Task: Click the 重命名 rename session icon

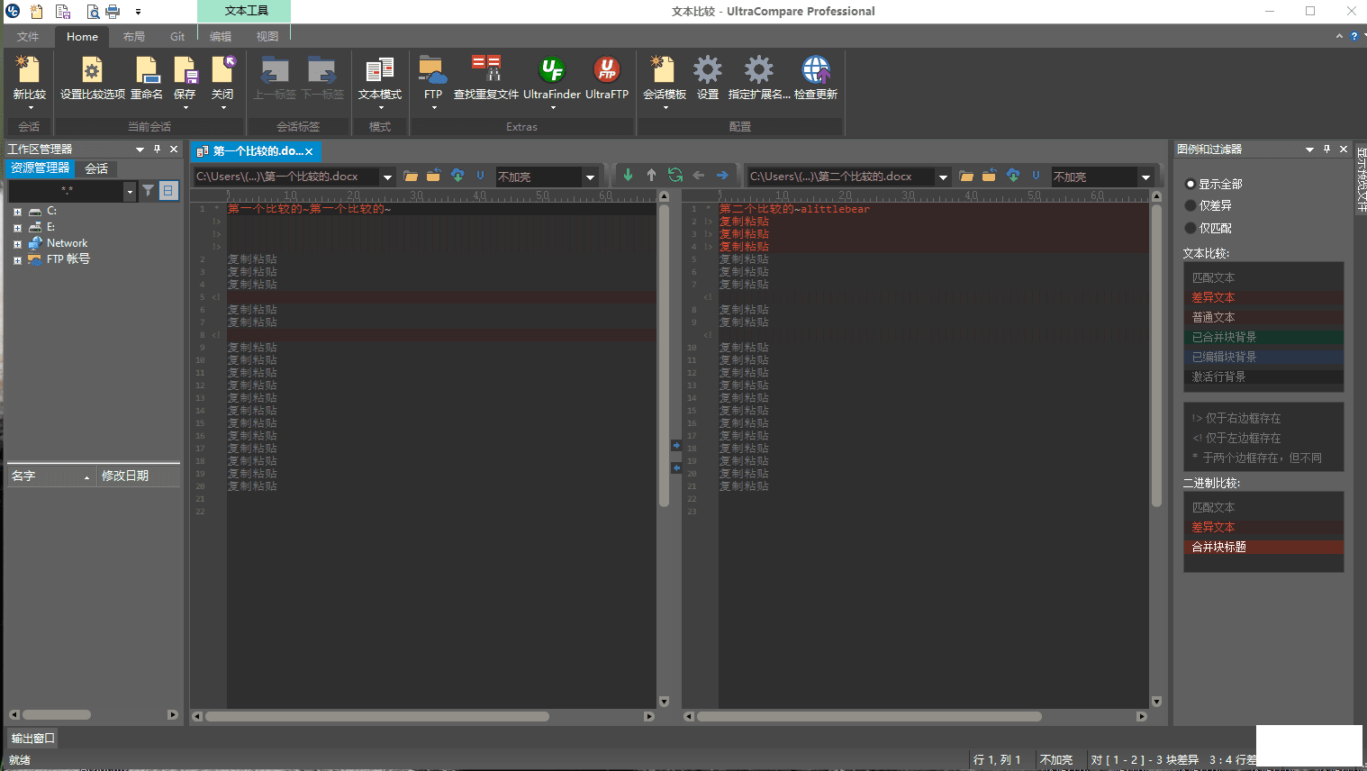Action: coord(147,70)
